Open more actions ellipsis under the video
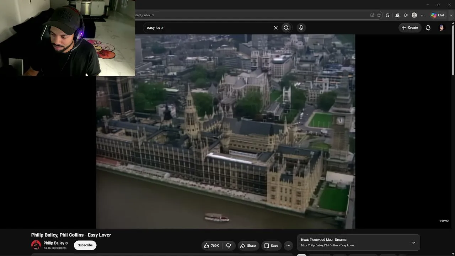 coord(288,246)
